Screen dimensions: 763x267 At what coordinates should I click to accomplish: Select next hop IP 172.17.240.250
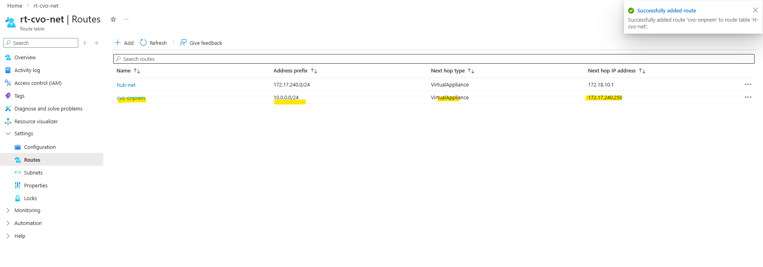click(x=605, y=98)
